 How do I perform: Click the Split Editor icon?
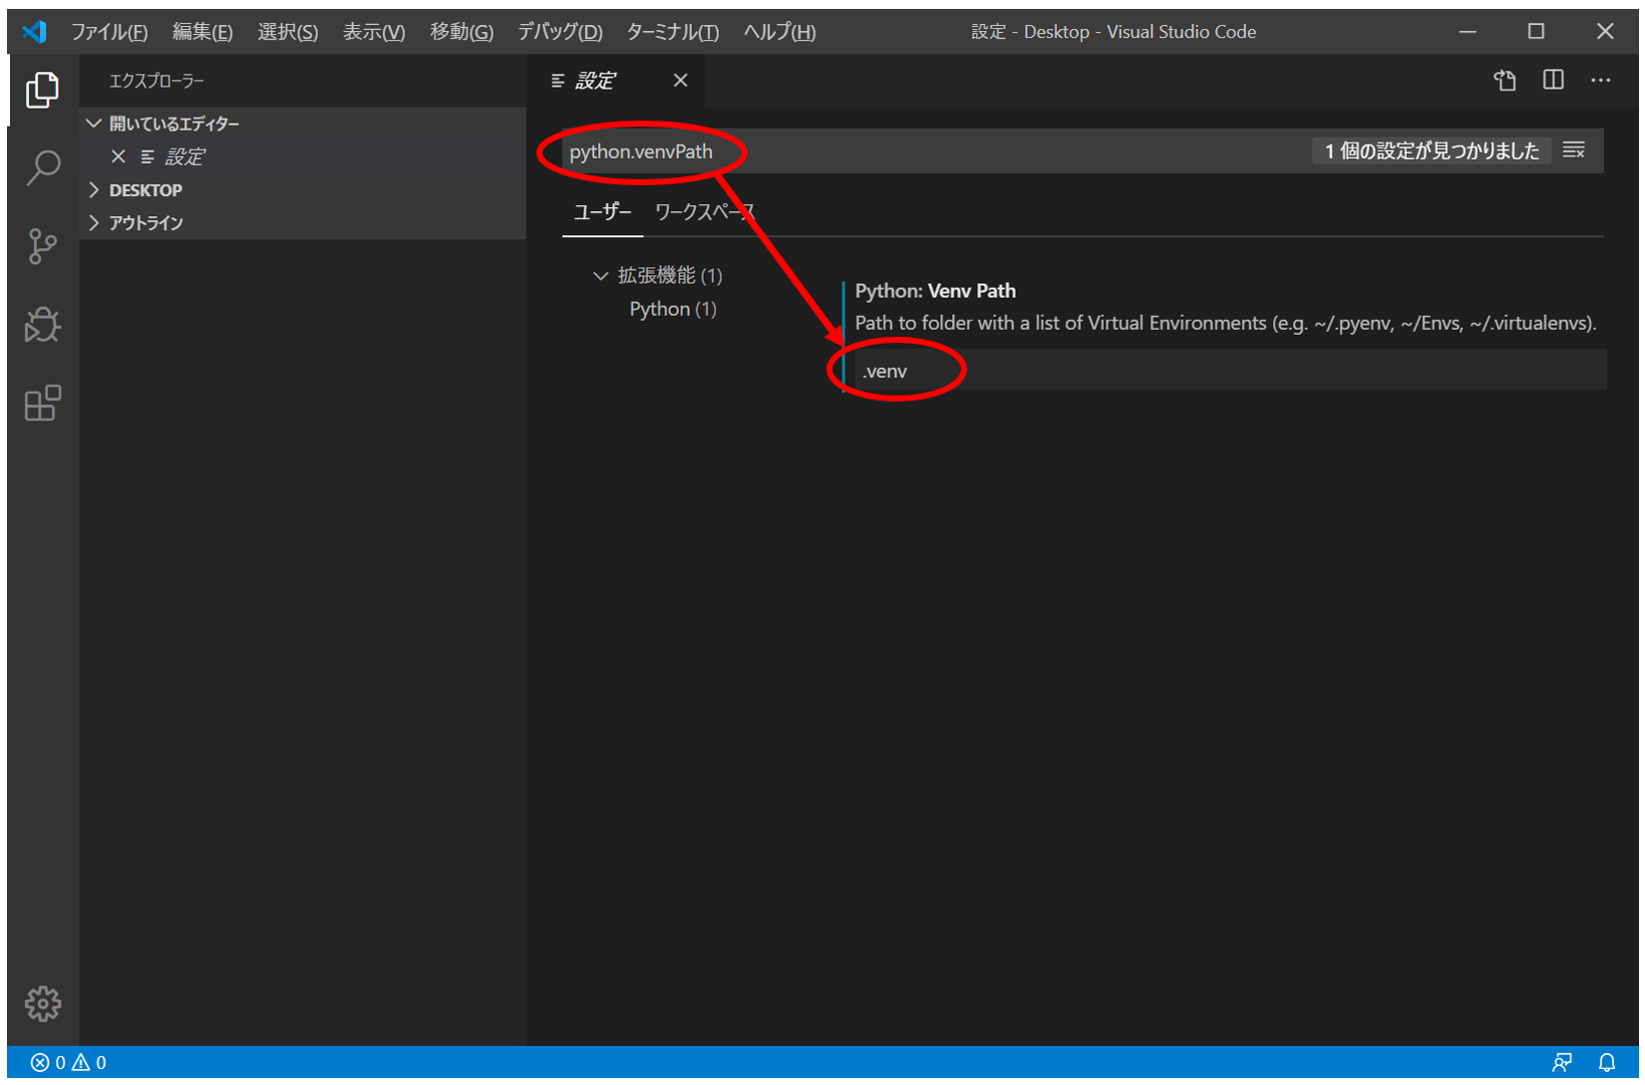[1553, 80]
